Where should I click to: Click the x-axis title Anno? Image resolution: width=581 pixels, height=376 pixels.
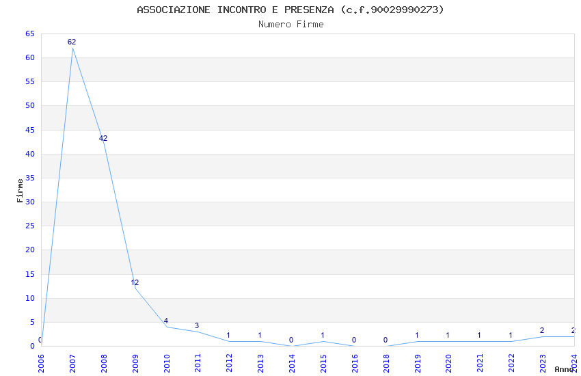[x=564, y=369]
